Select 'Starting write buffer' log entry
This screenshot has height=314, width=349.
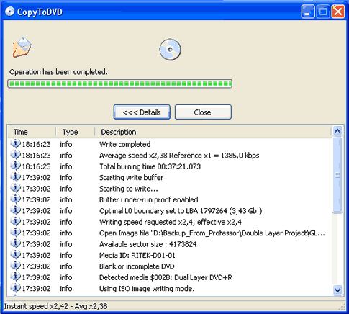pyautogui.click(x=131, y=177)
